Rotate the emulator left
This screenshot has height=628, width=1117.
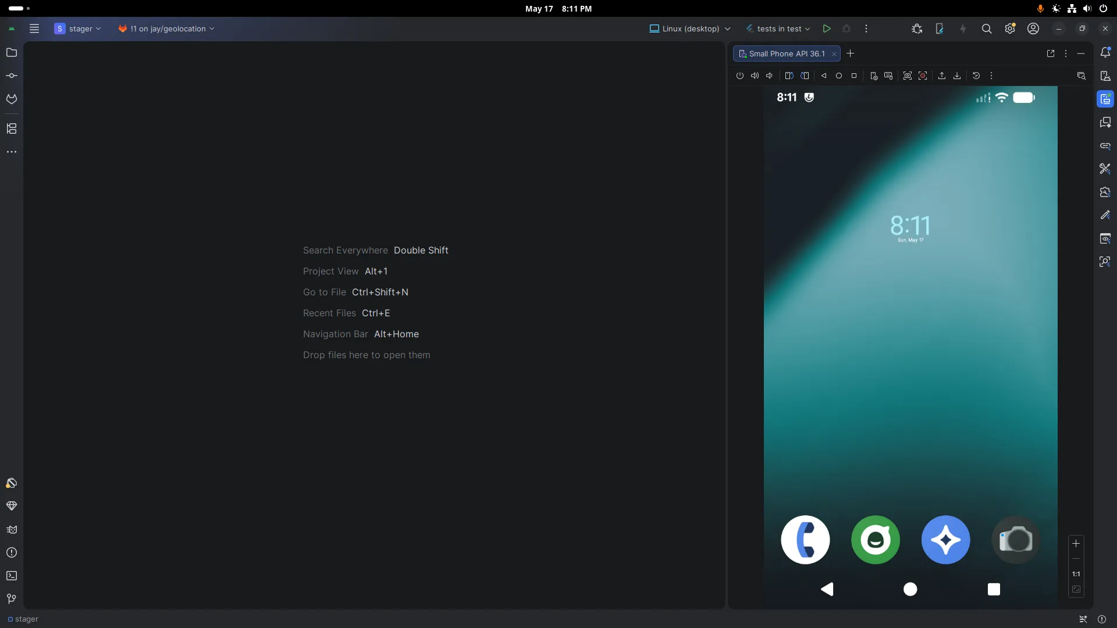point(789,76)
